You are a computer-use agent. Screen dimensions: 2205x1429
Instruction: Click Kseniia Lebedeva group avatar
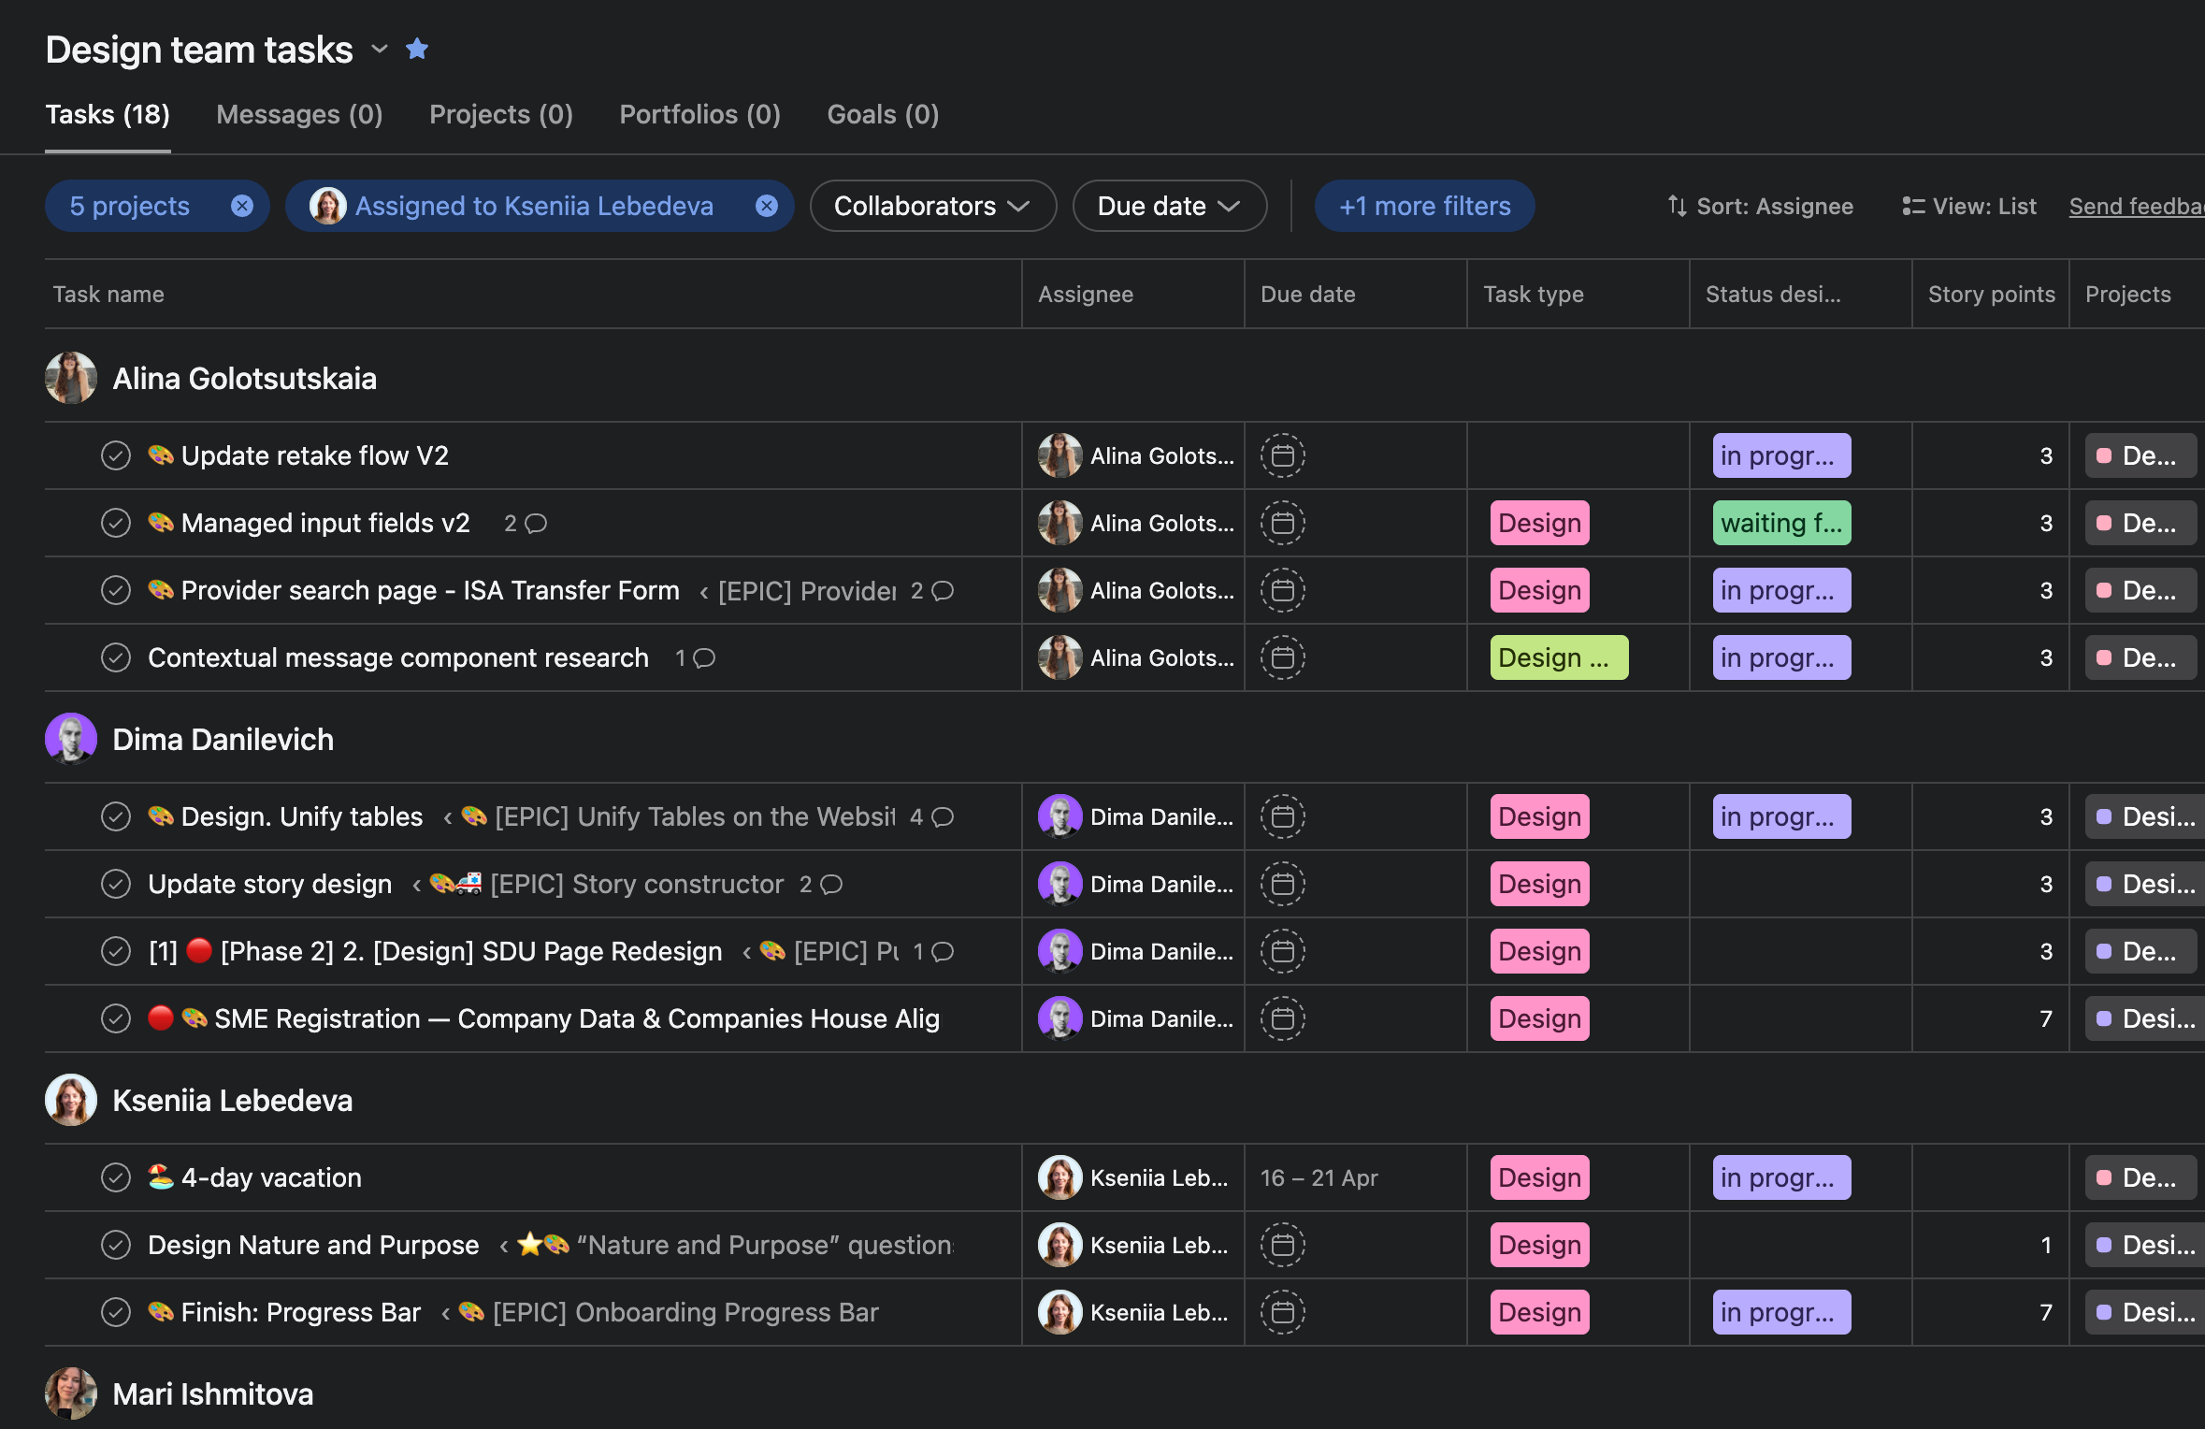coord(71,1100)
